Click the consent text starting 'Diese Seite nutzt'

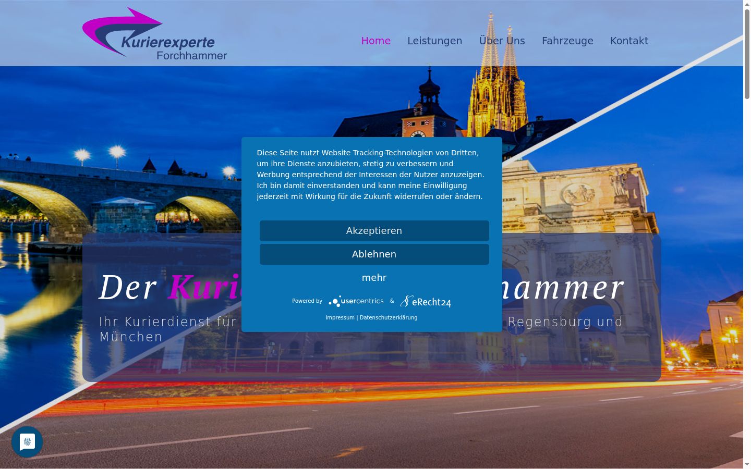(371, 175)
